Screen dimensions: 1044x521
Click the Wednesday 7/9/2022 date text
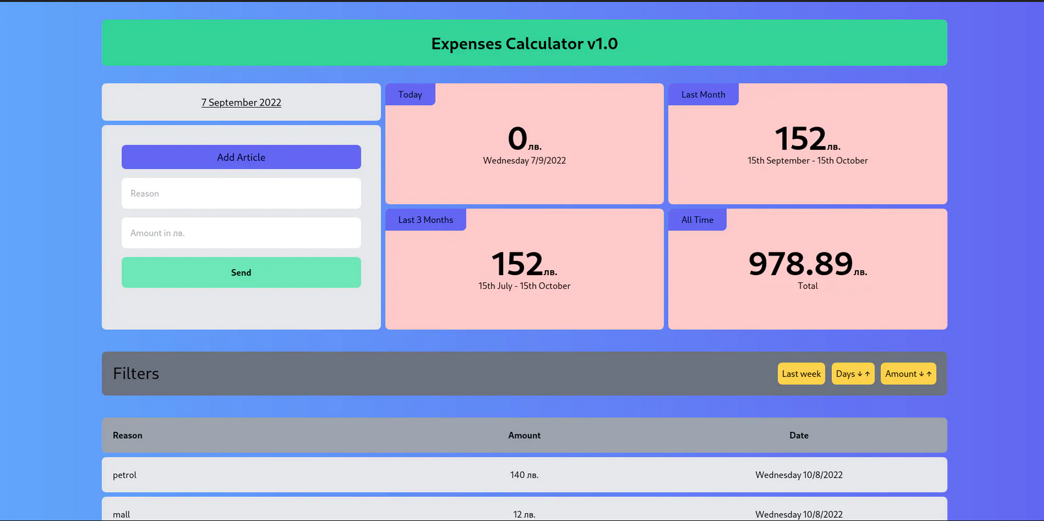[525, 160]
